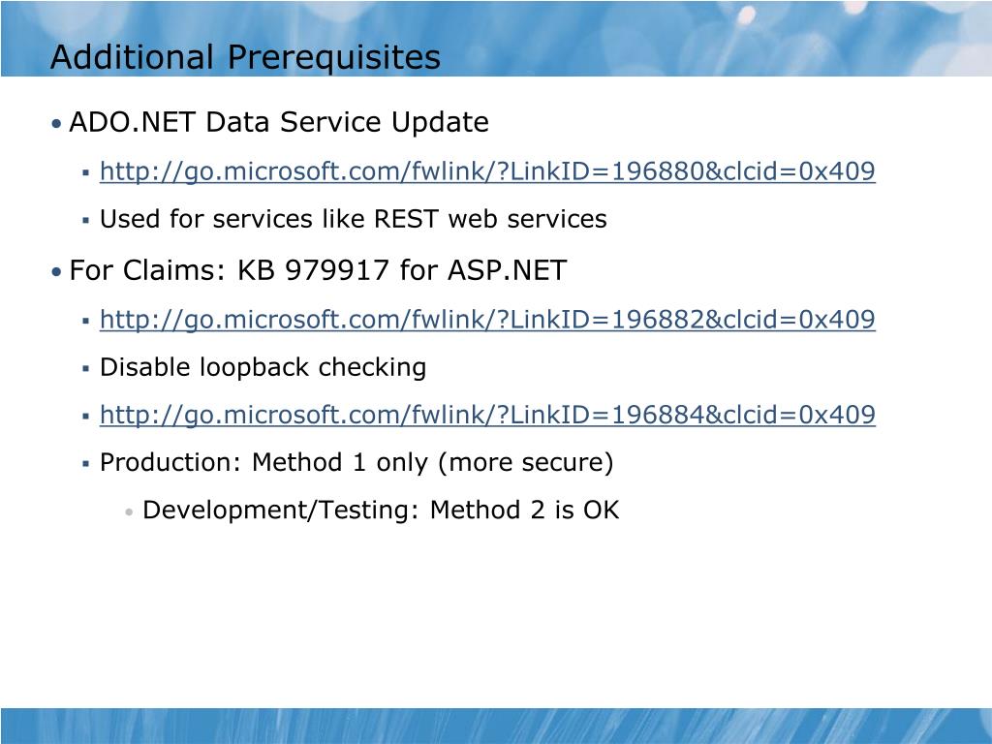Click the text about REST web services
The width and height of the screenshot is (992, 744).
[x=354, y=219]
